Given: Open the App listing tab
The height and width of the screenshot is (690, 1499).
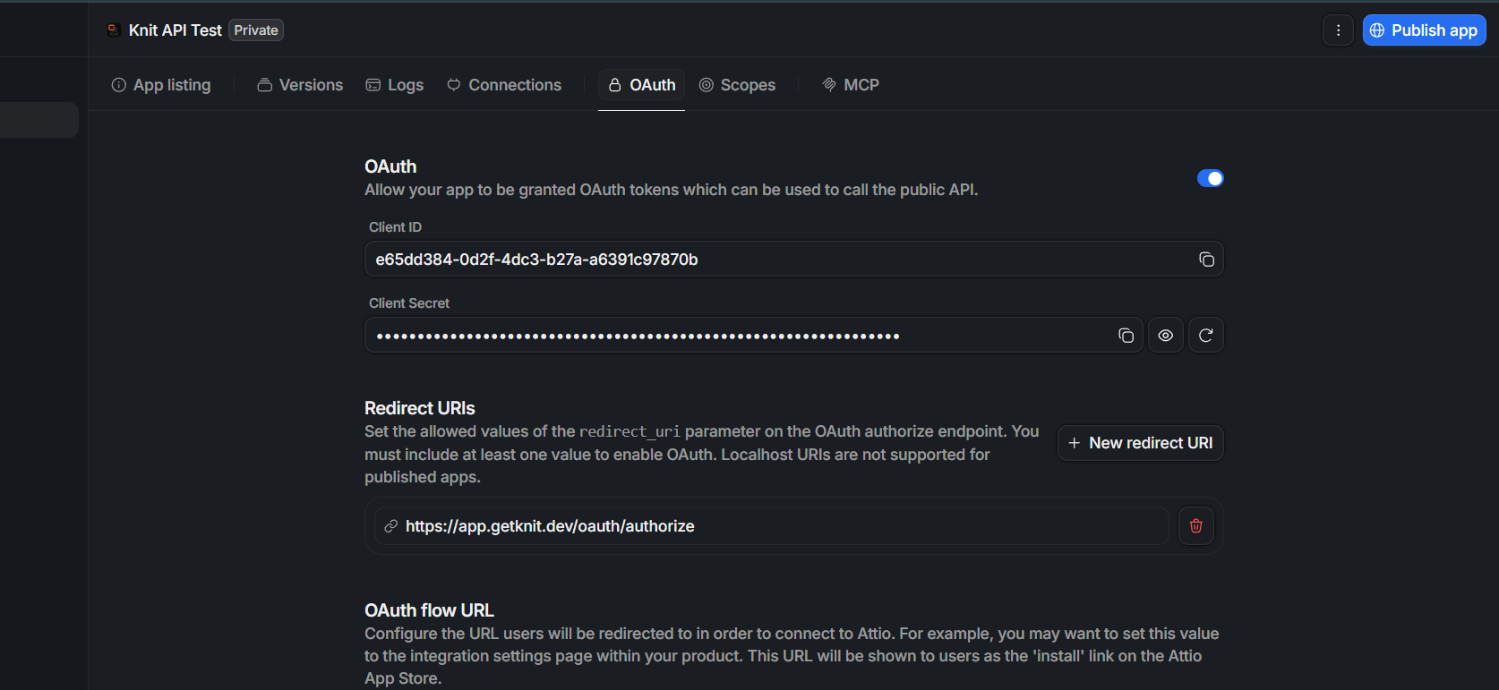Looking at the screenshot, I should (x=161, y=85).
